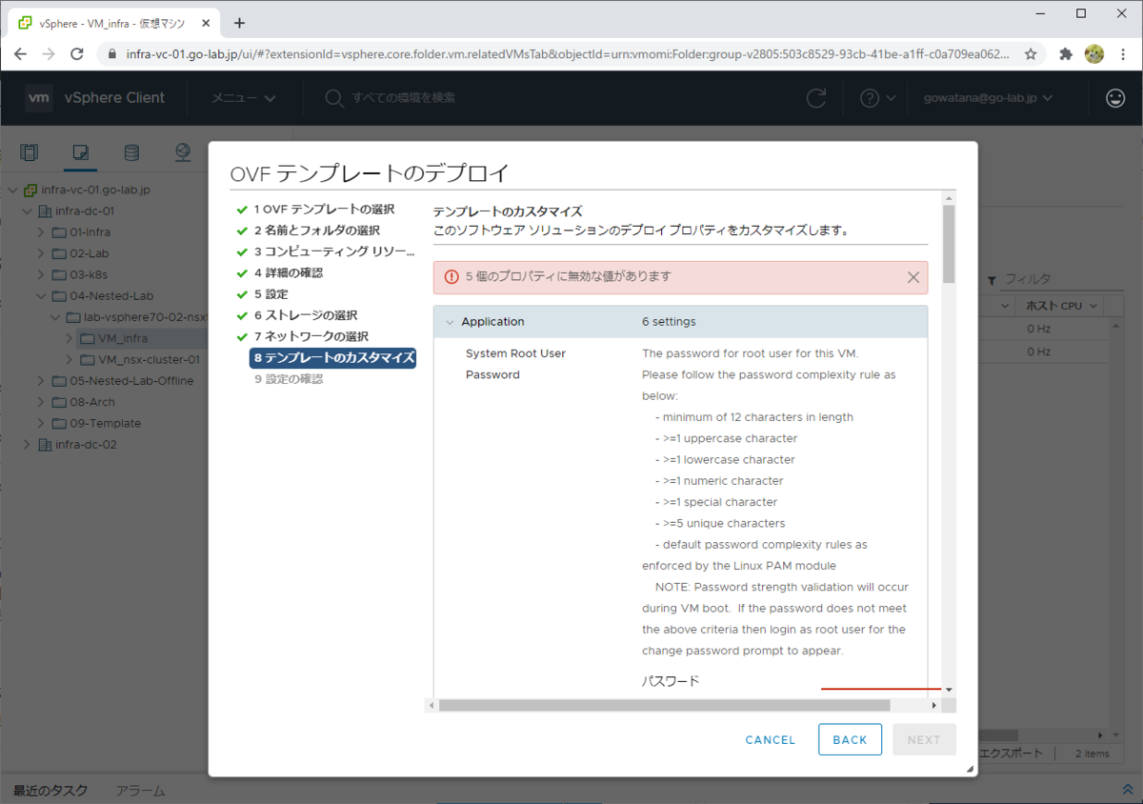Click the wizard vertical scrollbar thumb
This screenshot has height=804, width=1143.
pos(949,244)
